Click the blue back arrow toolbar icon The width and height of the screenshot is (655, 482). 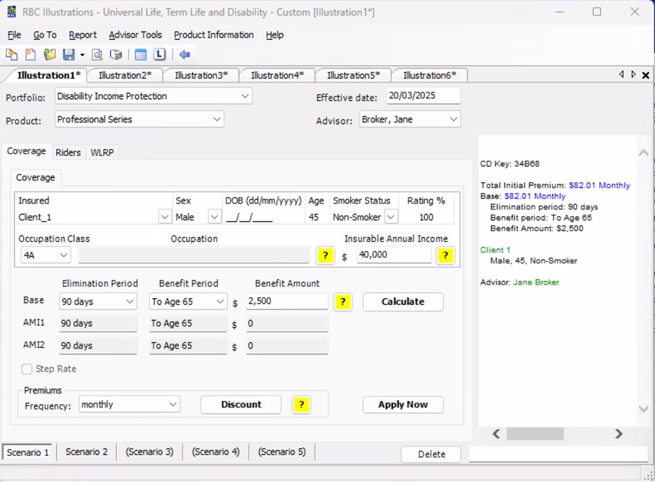point(184,55)
